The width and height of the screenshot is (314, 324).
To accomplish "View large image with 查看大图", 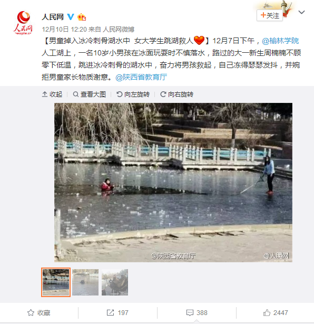I will click(90, 94).
